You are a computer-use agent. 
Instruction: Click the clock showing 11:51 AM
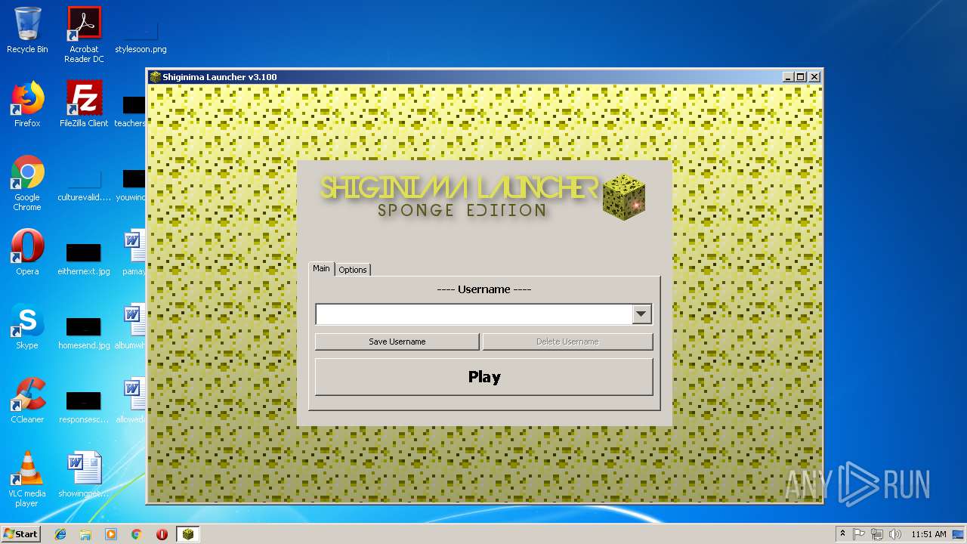pos(928,534)
